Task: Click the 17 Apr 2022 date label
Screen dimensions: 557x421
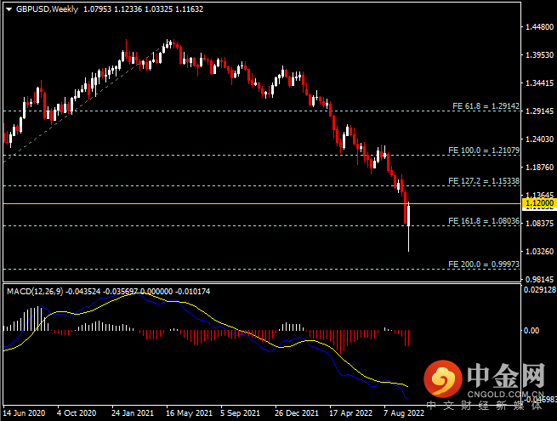Action: (x=351, y=413)
